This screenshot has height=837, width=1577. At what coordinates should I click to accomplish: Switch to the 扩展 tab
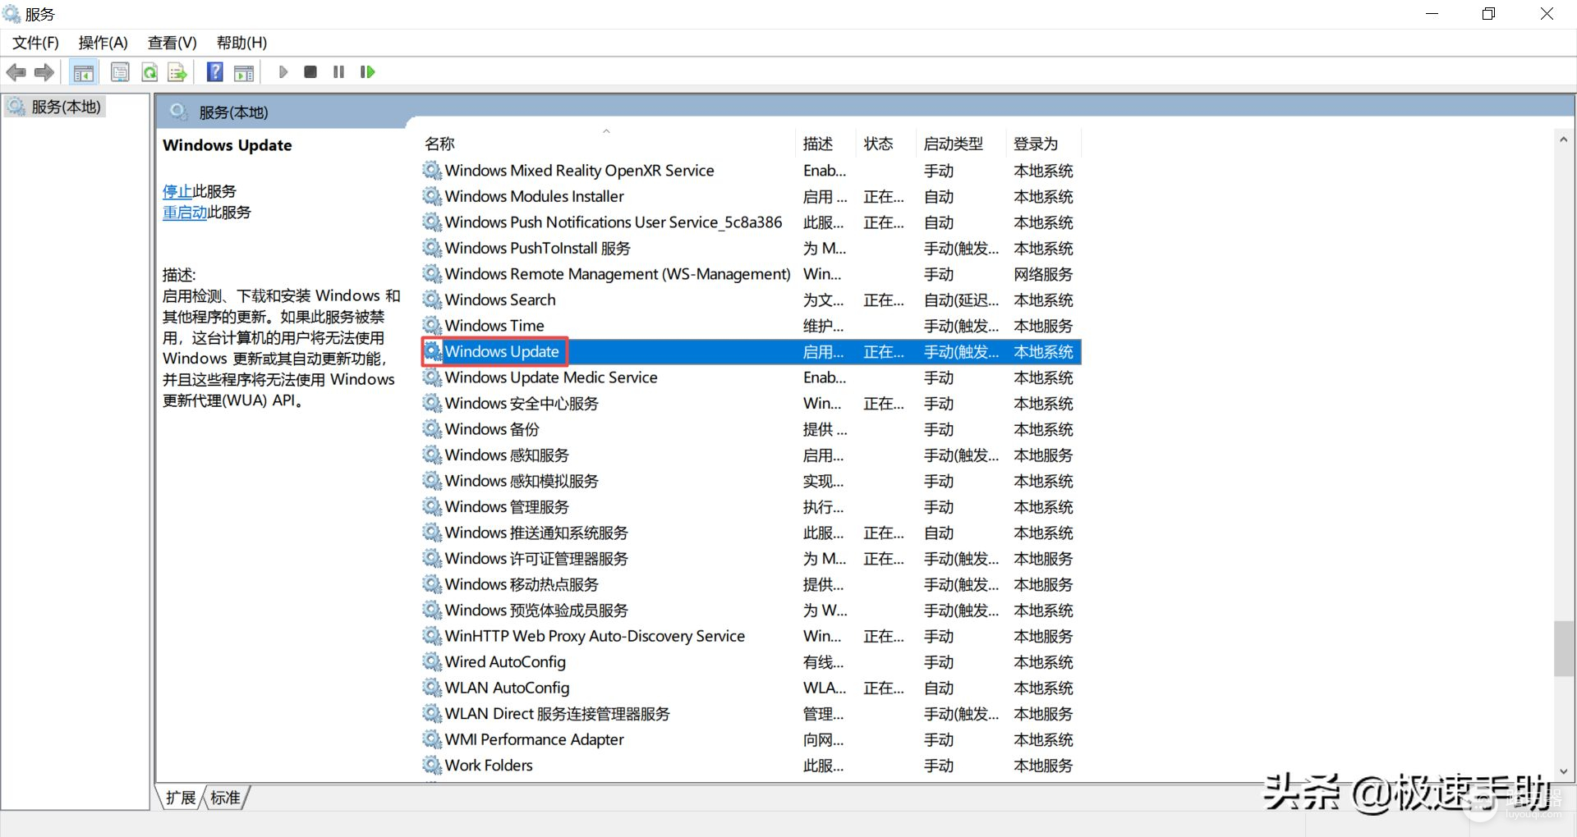pos(181,798)
